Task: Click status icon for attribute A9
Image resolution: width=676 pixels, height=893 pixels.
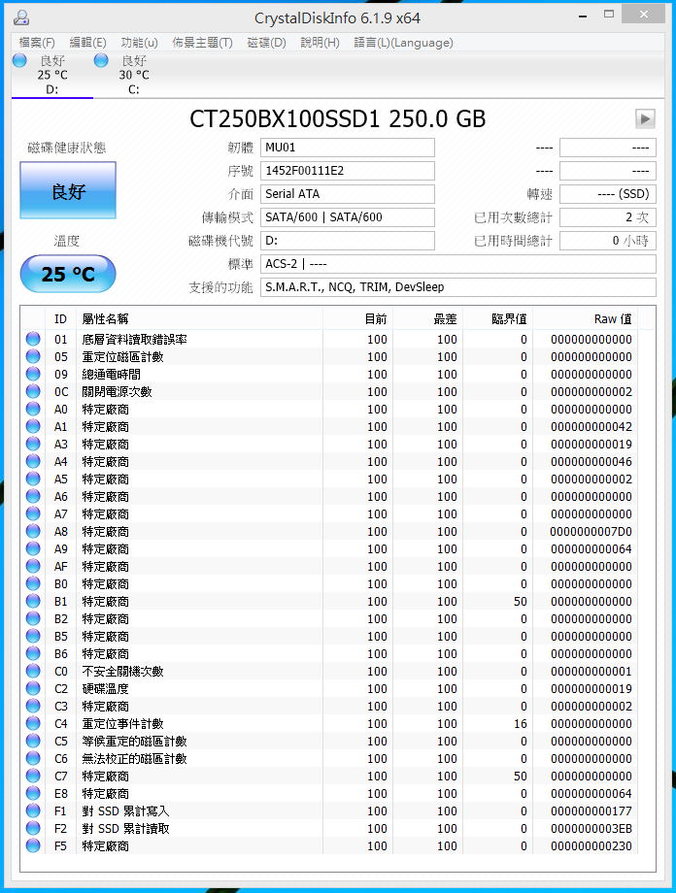Action: pyautogui.click(x=33, y=549)
